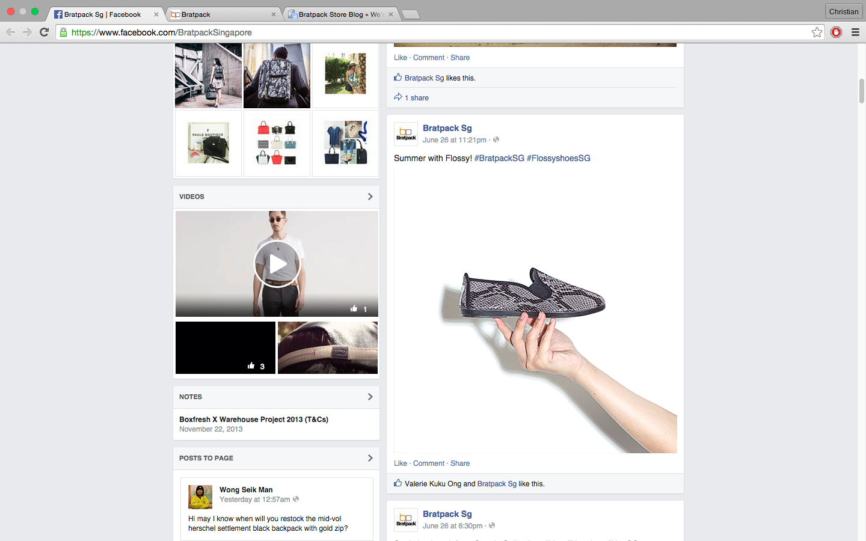866x541 pixels.
Task: Expand the Notes section chevron
Action: coord(370,397)
